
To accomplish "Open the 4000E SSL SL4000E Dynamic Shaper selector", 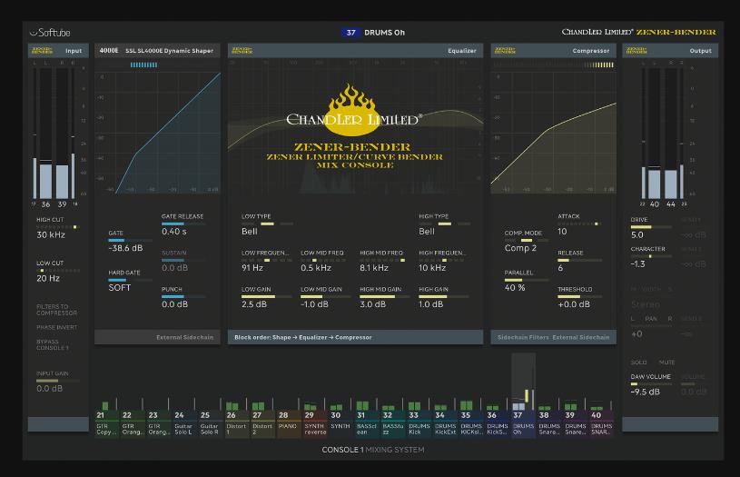I will tap(157, 51).
